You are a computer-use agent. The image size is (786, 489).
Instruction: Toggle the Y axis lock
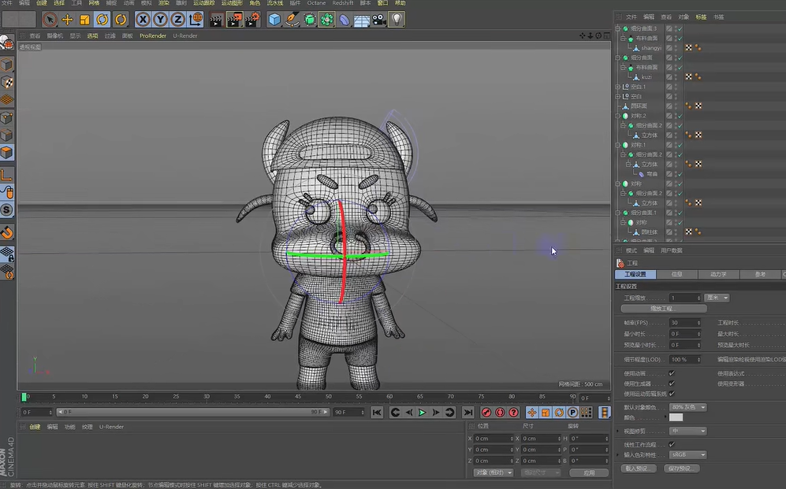tap(160, 20)
